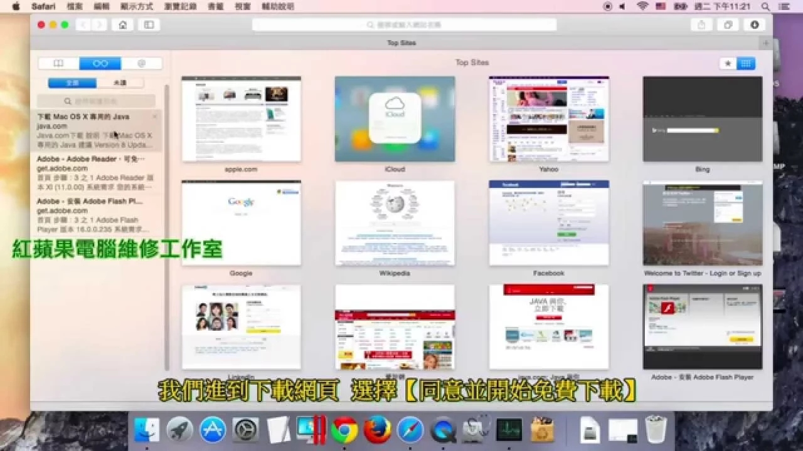The height and width of the screenshot is (451, 803).
Task: Show Top Sites with the grid button
Action: [746, 63]
